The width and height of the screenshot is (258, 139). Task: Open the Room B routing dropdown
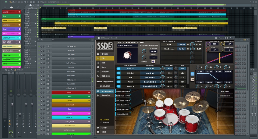point(150,86)
